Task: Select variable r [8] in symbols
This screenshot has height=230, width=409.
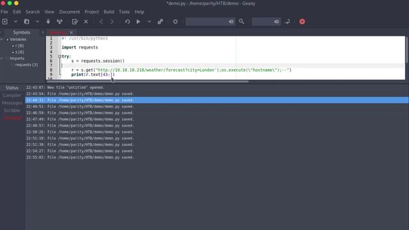Action: [x=19, y=45]
